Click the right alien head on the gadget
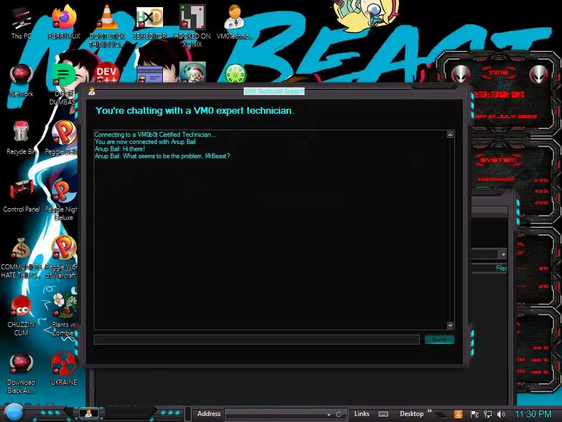Image resolution: width=562 pixels, height=422 pixels. click(539, 74)
